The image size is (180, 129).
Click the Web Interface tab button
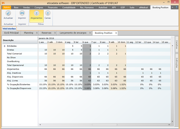point(9,29)
